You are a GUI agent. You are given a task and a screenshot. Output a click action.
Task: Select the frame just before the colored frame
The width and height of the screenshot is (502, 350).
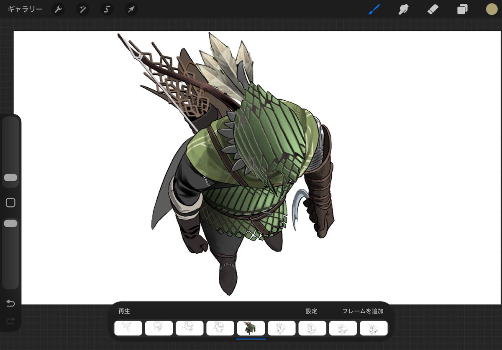(220, 328)
